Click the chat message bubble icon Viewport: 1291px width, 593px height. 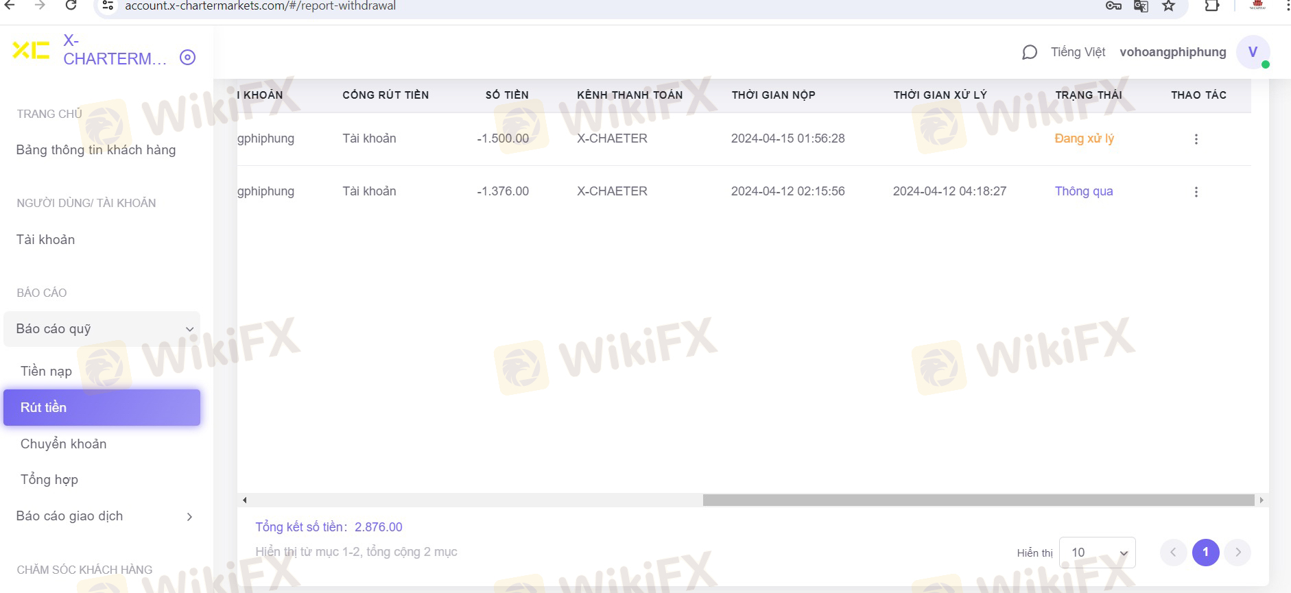(x=1029, y=53)
